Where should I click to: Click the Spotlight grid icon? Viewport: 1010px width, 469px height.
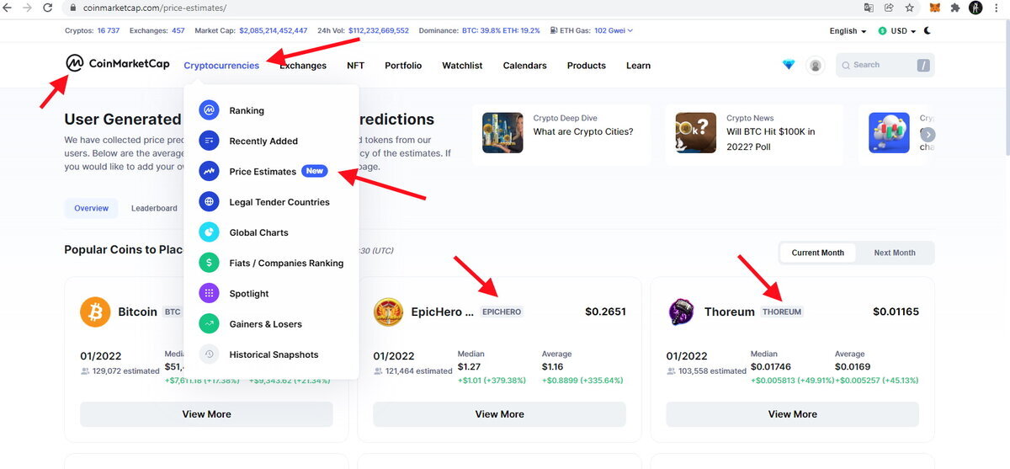tap(209, 293)
